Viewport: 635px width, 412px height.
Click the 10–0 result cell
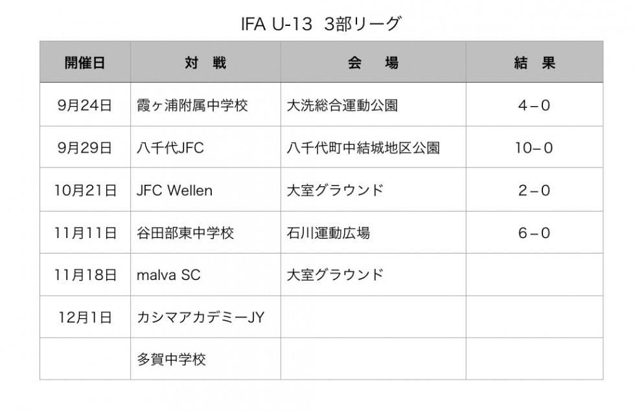[535, 147]
